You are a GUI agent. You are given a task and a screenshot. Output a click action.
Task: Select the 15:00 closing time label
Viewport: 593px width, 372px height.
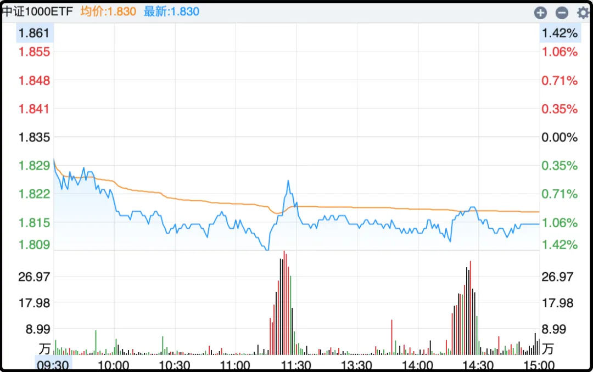539,365
